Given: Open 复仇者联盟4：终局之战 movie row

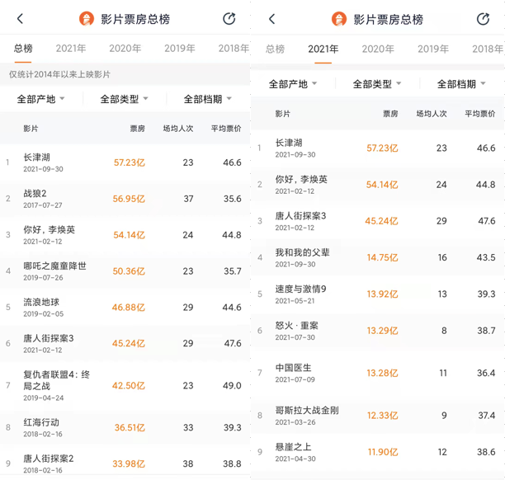Looking at the screenshot, I should point(125,385).
